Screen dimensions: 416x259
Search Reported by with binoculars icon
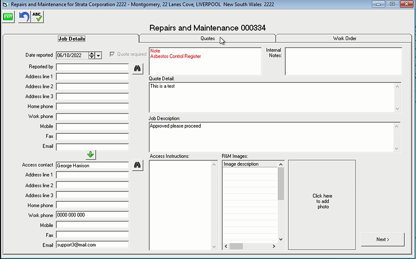click(138, 68)
